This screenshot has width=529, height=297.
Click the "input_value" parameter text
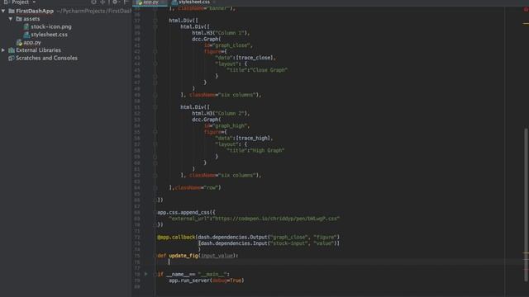217,256
